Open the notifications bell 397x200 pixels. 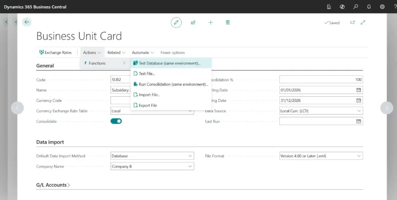[x=369, y=7]
